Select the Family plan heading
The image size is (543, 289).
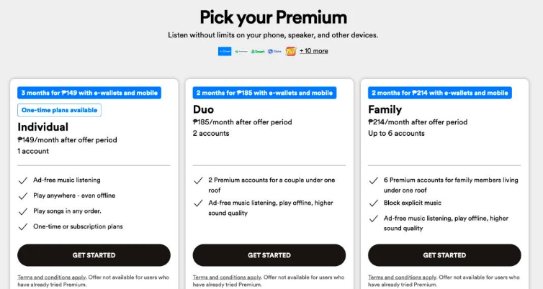385,109
